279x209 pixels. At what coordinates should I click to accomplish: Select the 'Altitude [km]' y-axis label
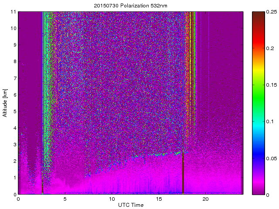click(5, 103)
